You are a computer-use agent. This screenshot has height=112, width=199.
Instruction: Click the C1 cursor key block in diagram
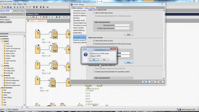pos(38,35)
